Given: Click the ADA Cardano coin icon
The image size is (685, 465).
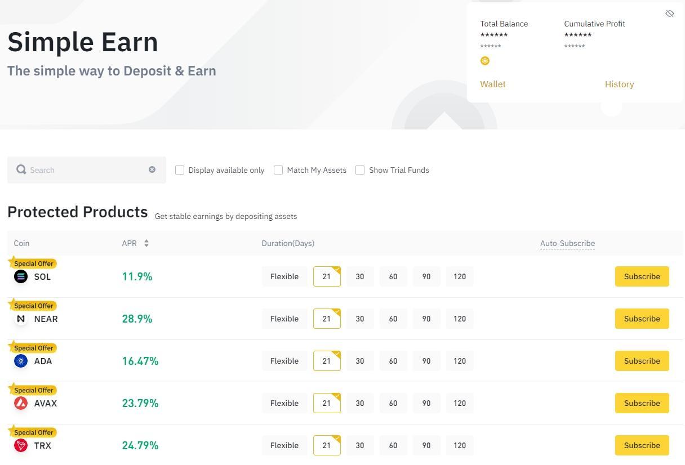Looking at the screenshot, I should point(21,361).
